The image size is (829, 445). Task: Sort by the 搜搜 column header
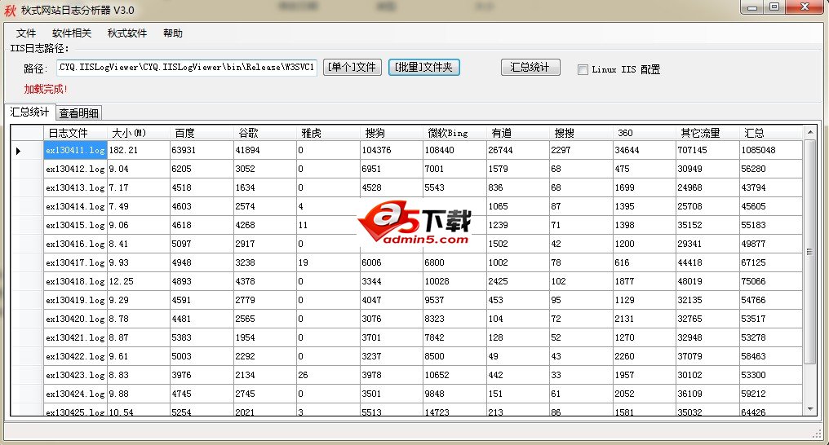point(581,133)
